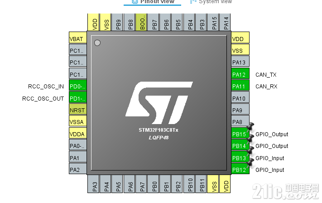
Task: Select the VSS pin above PA13
Action: click(x=240, y=50)
